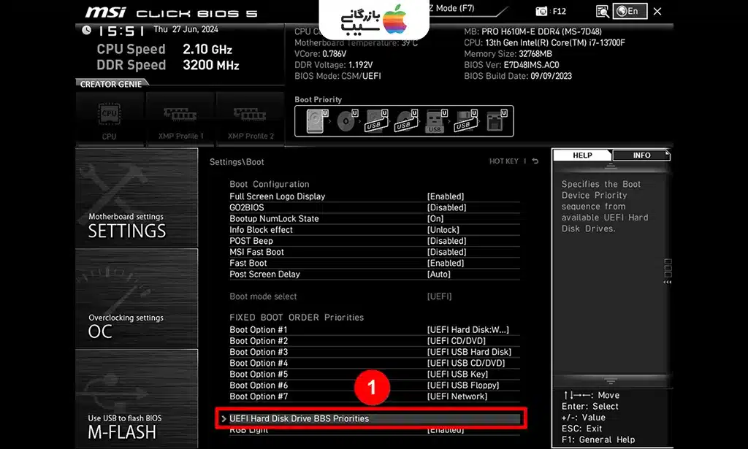Change Info Block effect Unlock value
This screenshot has height=449, width=748.
tap(443, 230)
